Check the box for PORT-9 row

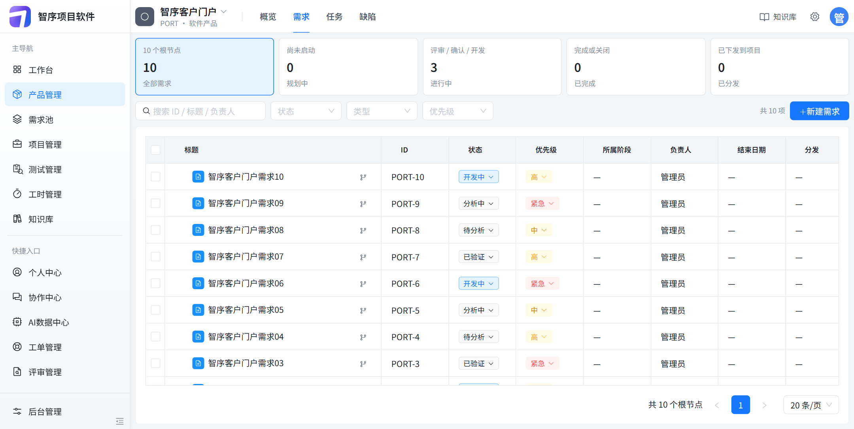click(156, 203)
